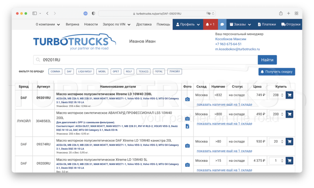
Task: Filter by TOTAL brand
Action: tap(159, 72)
